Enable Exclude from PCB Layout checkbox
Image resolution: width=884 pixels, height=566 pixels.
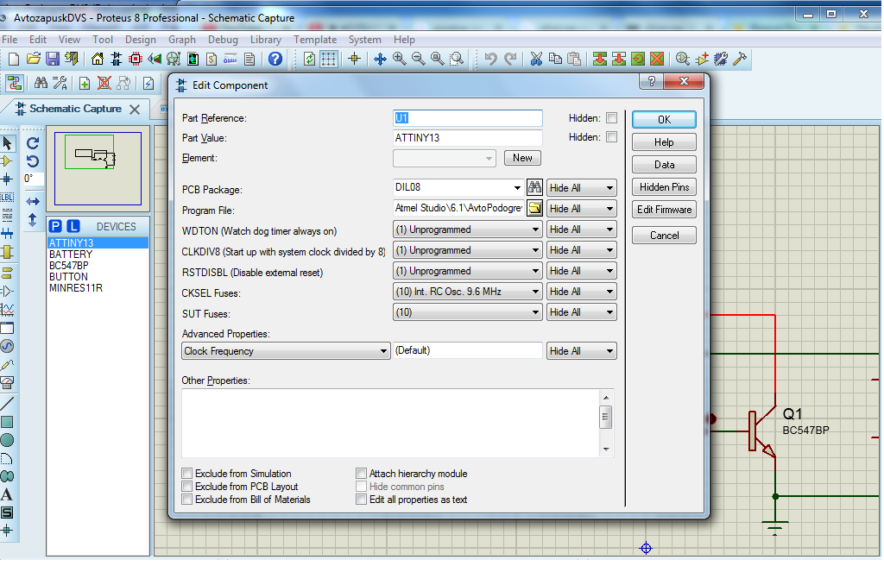(x=187, y=486)
